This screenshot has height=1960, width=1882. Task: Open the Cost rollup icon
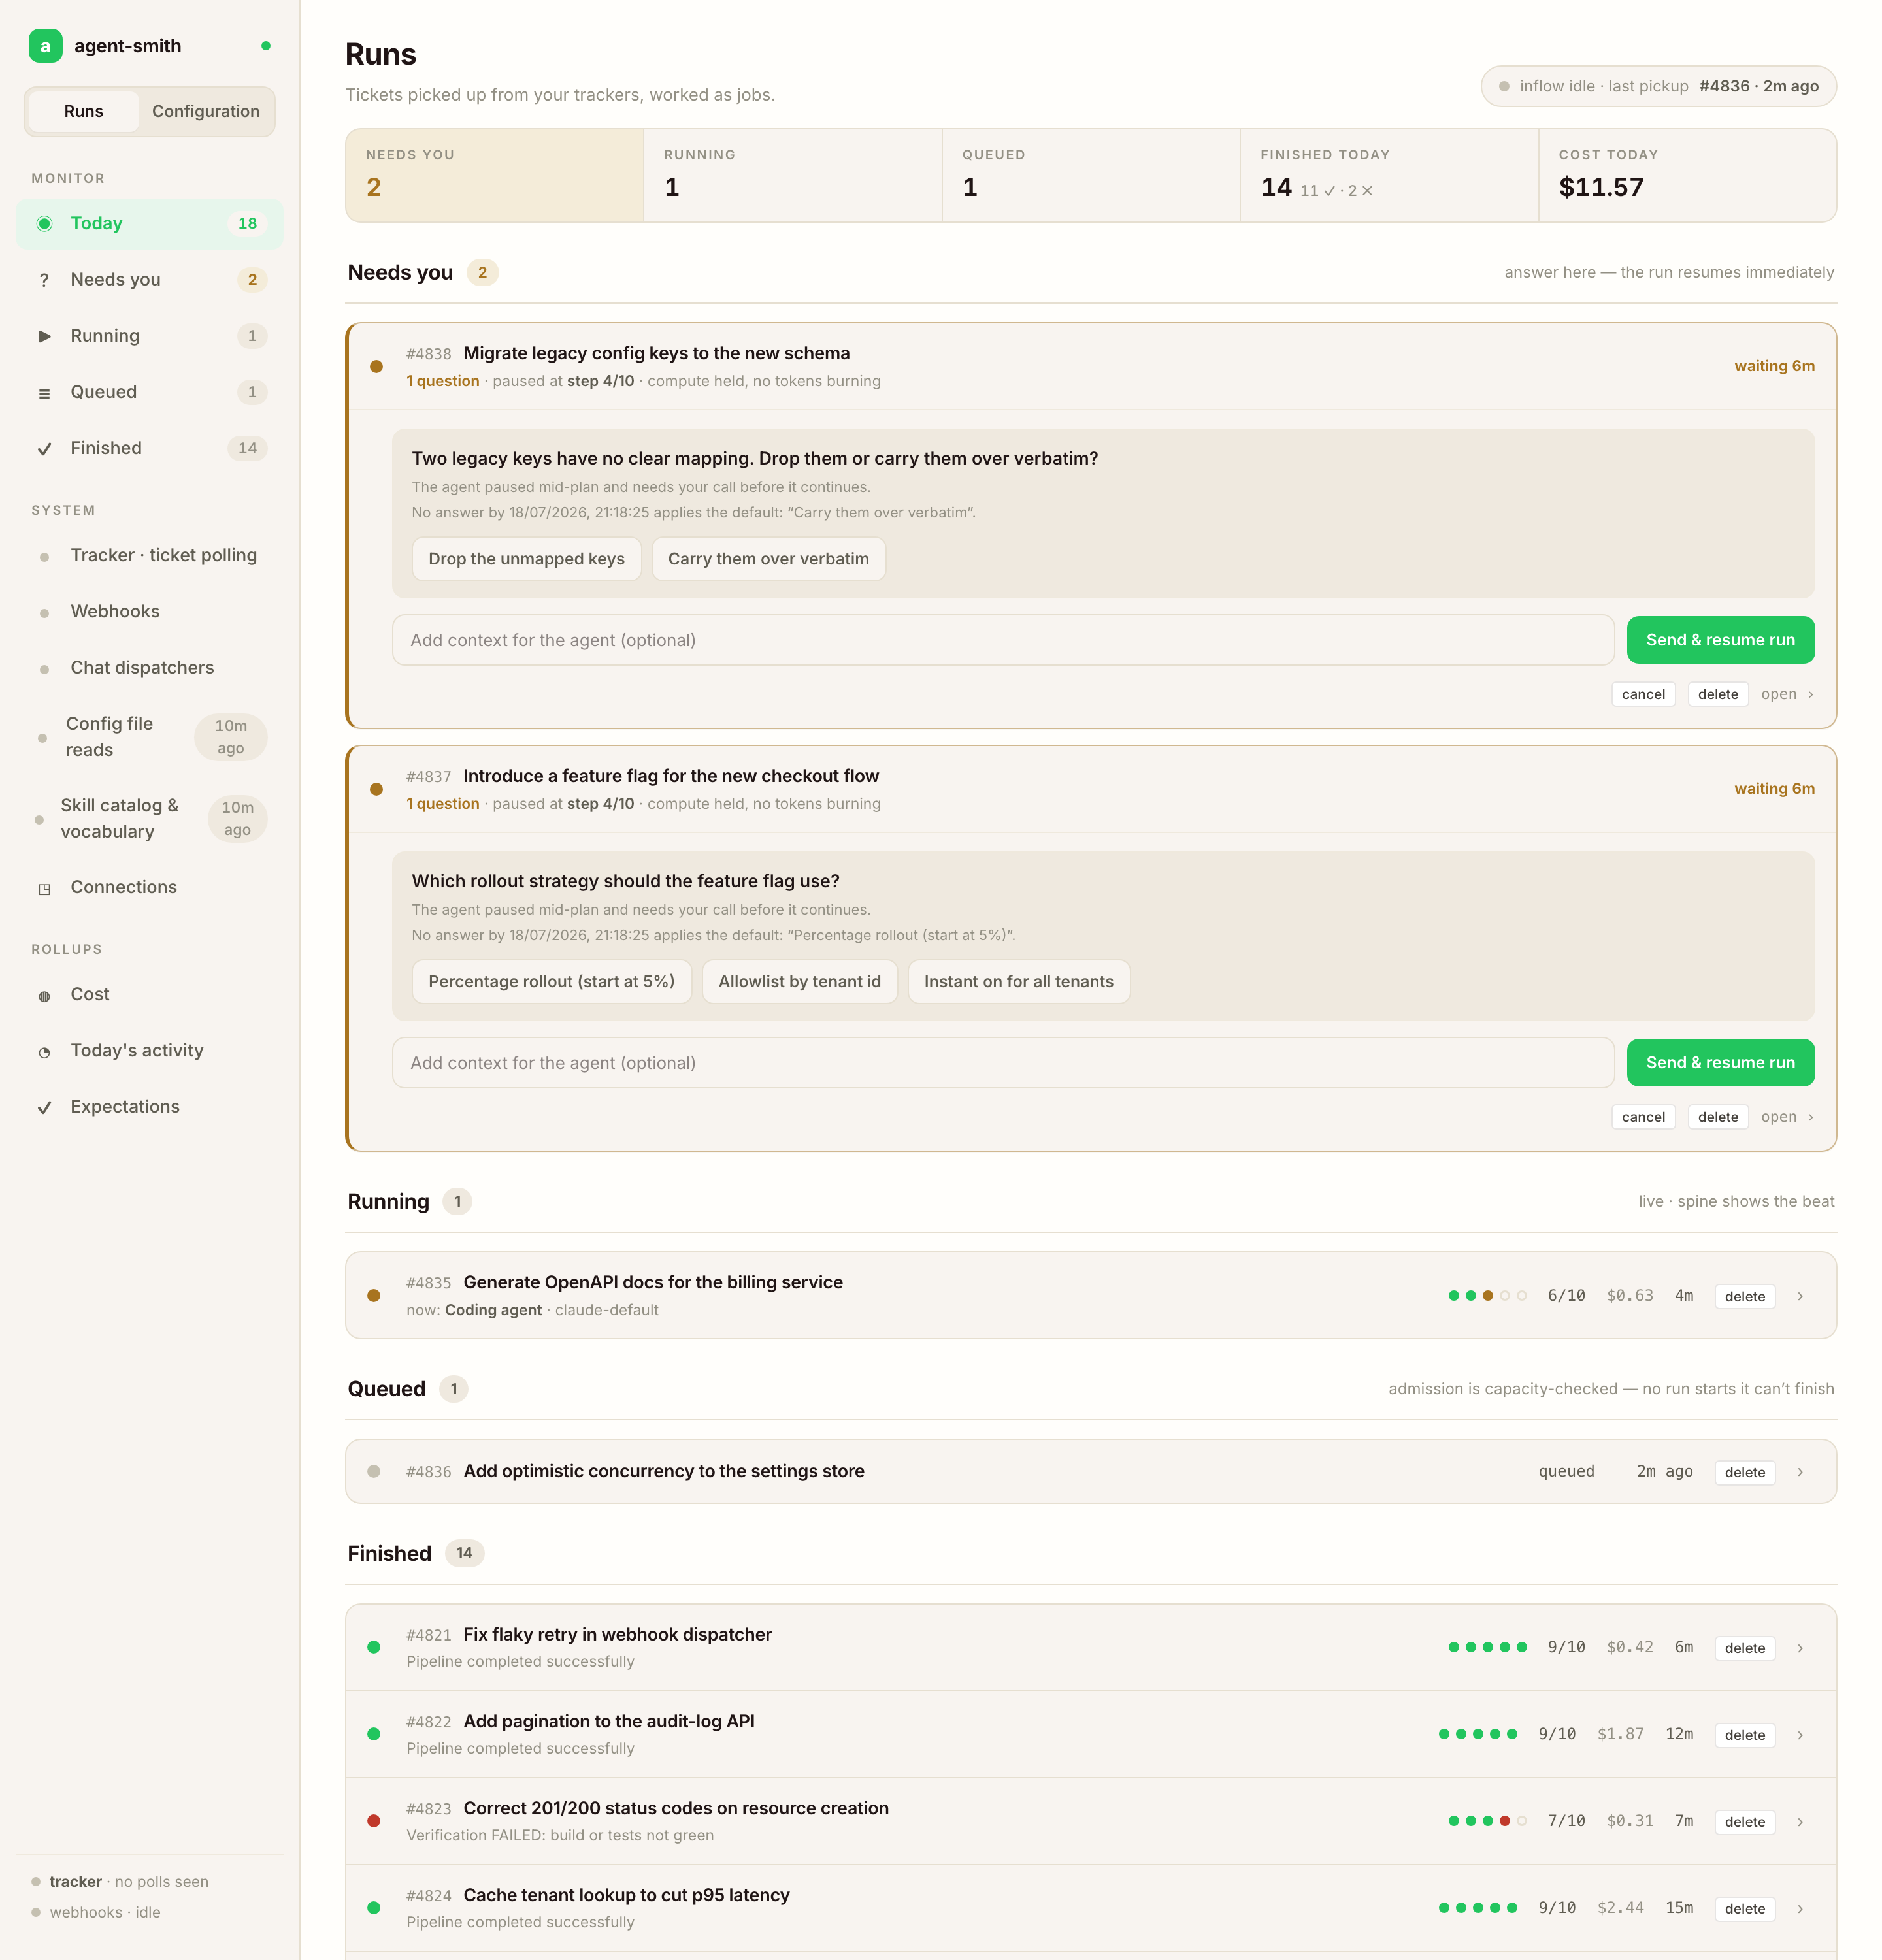pyautogui.click(x=44, y=995)
